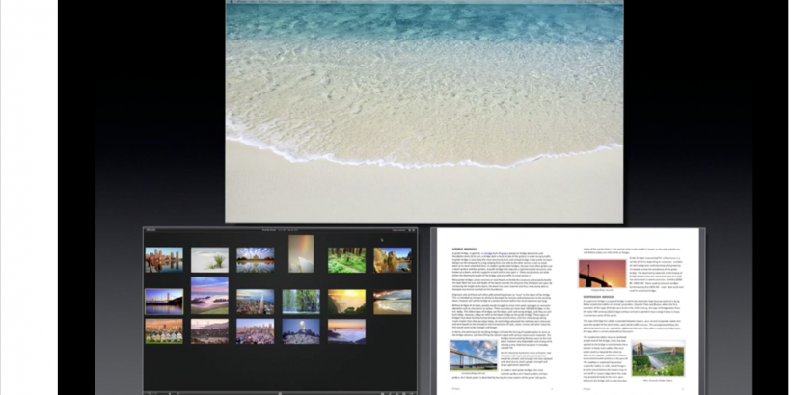Image resolution: width=791 pixels, height=395 pixels.
Task: Select the green forest path photo
Action: (x=346, y=259)
